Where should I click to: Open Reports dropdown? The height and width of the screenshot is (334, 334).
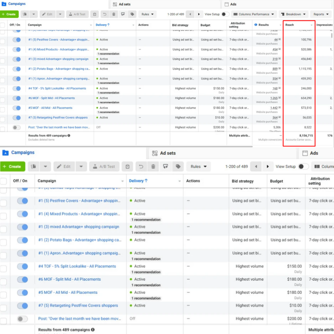(321, 14)
